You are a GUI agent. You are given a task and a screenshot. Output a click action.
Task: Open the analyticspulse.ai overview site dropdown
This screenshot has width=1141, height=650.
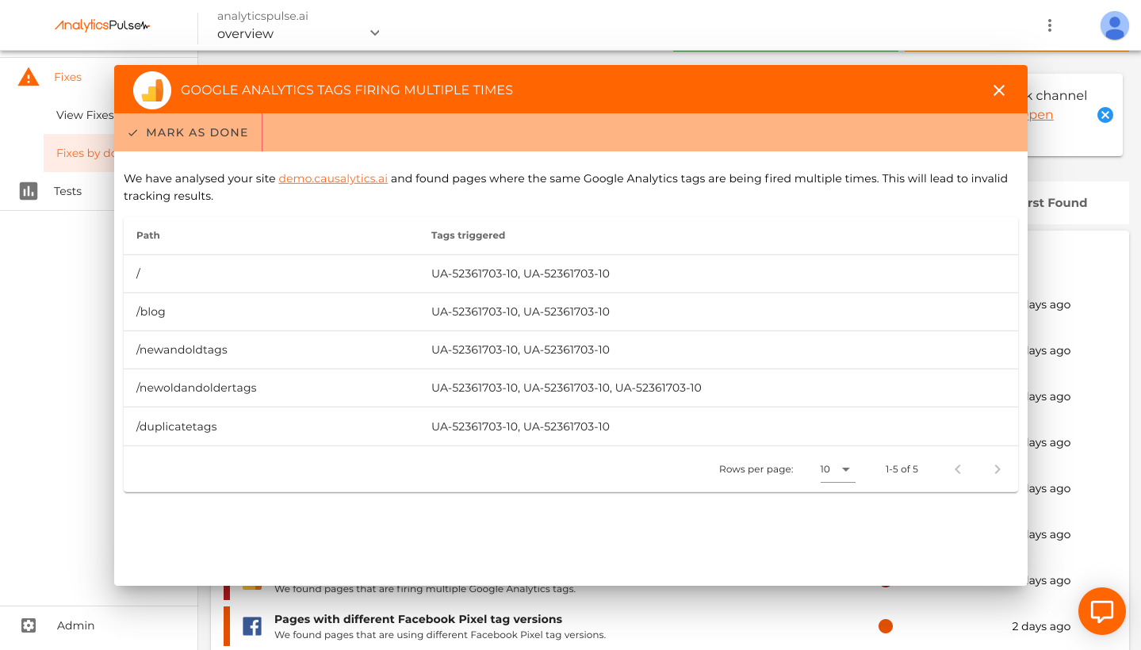click(298, 25)
